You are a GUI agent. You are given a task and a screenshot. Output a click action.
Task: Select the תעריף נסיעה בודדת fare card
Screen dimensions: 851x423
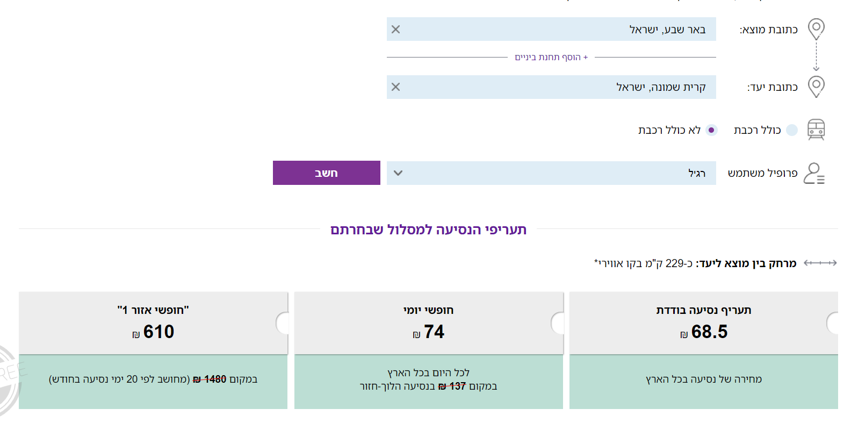pos(703,323)
